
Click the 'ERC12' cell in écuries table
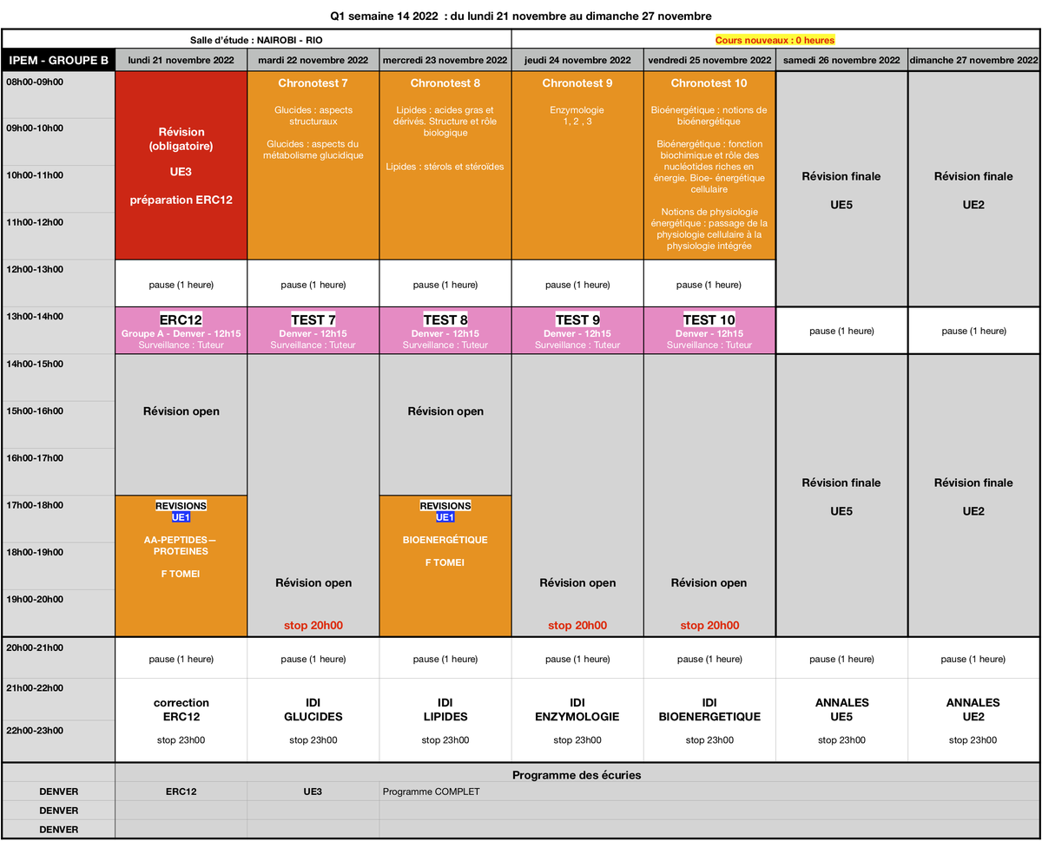[181, 792]
